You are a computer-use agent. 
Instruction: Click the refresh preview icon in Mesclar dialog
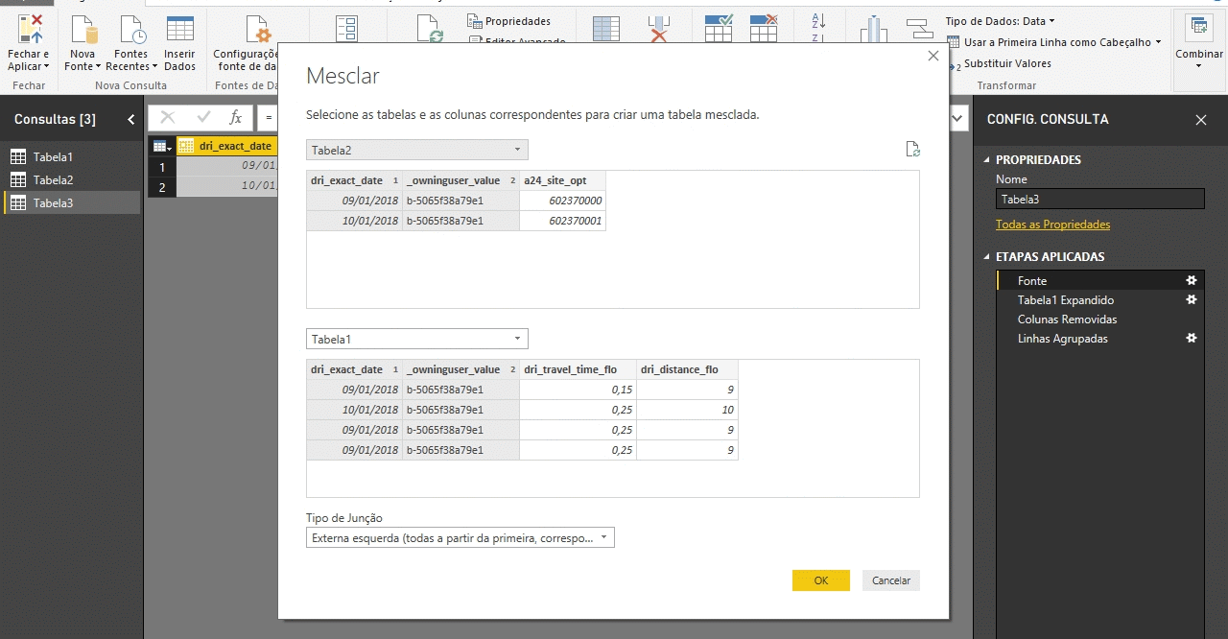912,150
